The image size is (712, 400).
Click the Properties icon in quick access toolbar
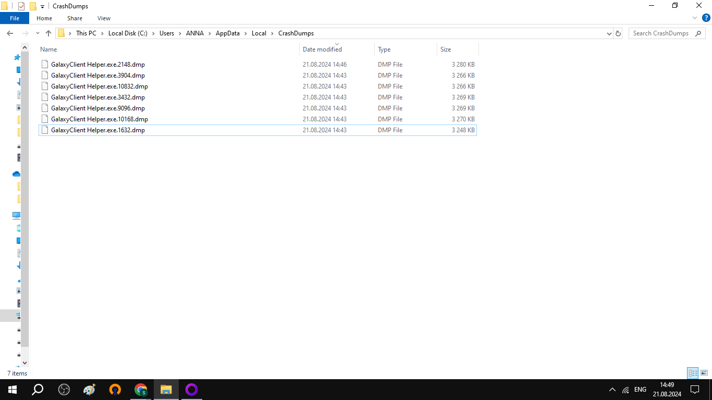(21, 6)
